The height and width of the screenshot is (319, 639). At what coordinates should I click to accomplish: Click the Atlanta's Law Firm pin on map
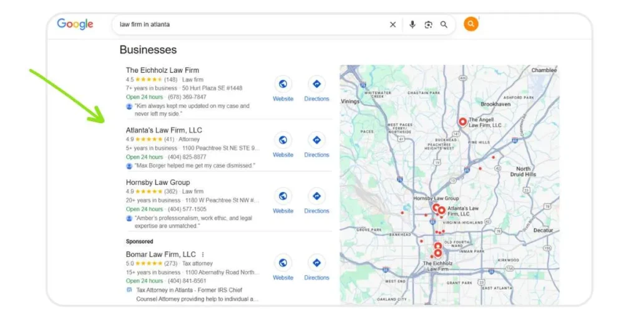[x=441, y=211]
